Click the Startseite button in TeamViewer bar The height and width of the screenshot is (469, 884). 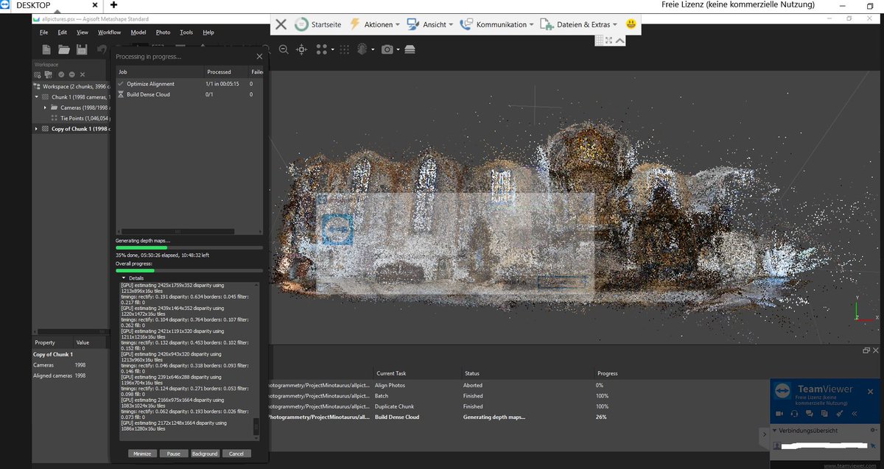[318, 24]
